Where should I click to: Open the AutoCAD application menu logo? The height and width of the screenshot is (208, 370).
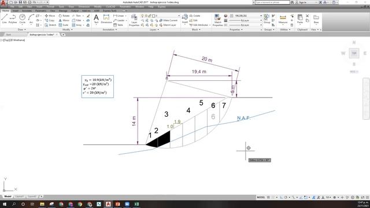(x=3, y=3)
